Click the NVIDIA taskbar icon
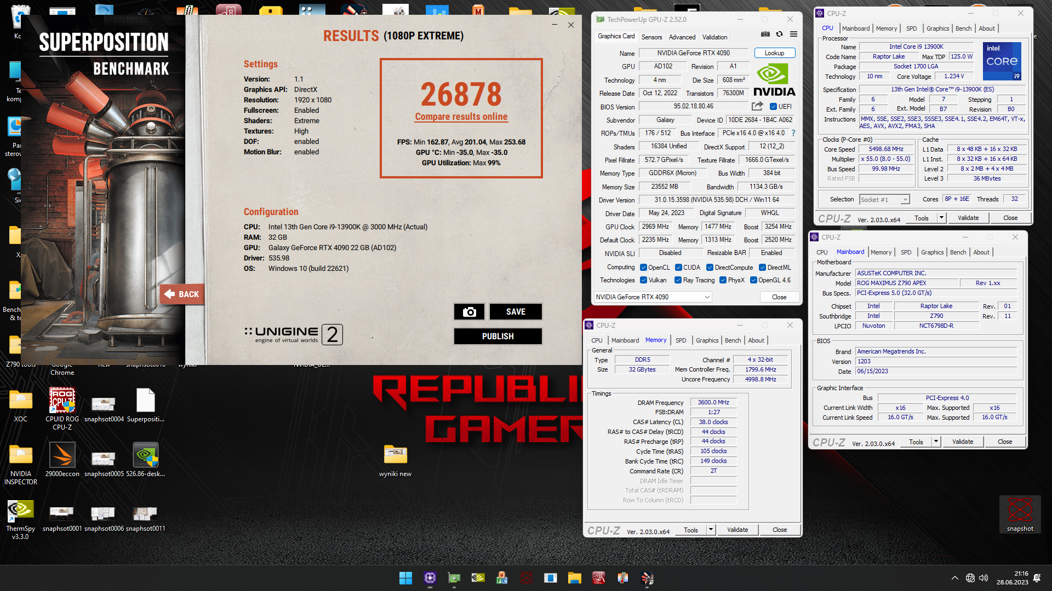This screenshot has height=591, width=1052. 478,578
